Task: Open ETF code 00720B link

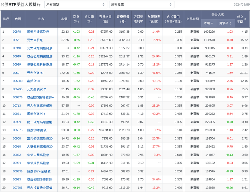Action: point(18,188)
